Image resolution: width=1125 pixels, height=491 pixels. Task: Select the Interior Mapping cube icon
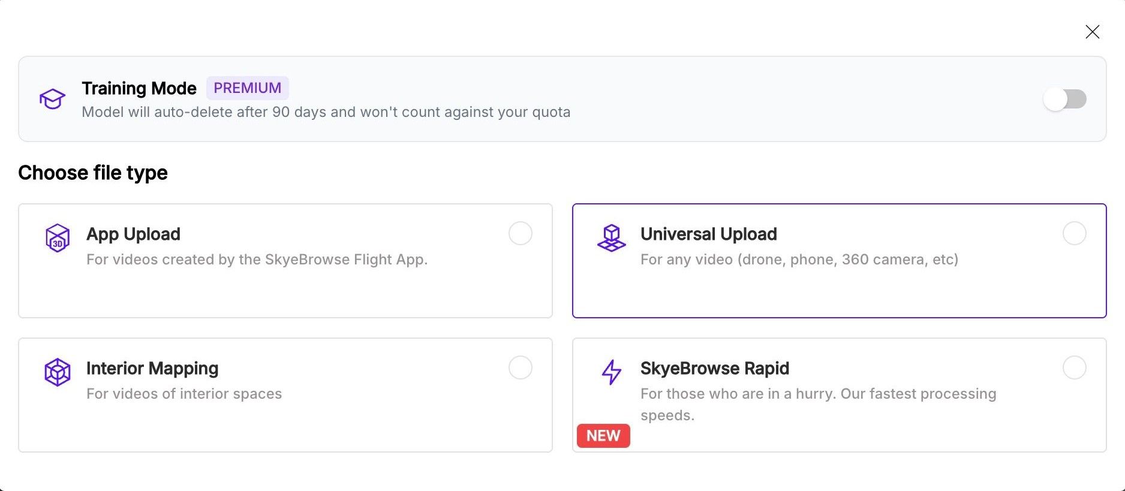[x=58, y=372]
